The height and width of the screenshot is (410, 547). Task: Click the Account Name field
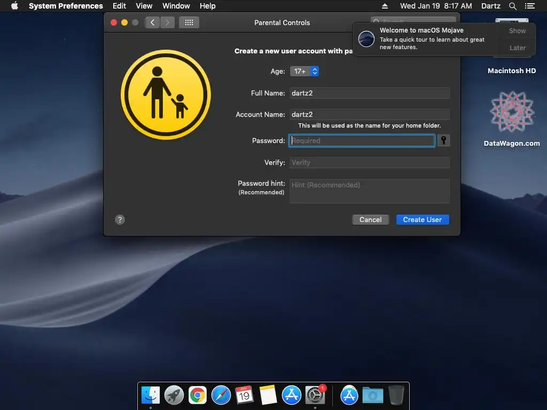(x=370, y=114)
